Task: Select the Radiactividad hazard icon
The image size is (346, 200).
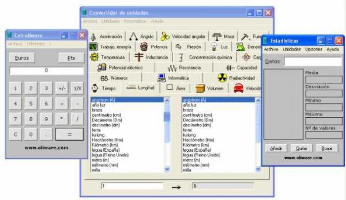Action: [222, 78]
